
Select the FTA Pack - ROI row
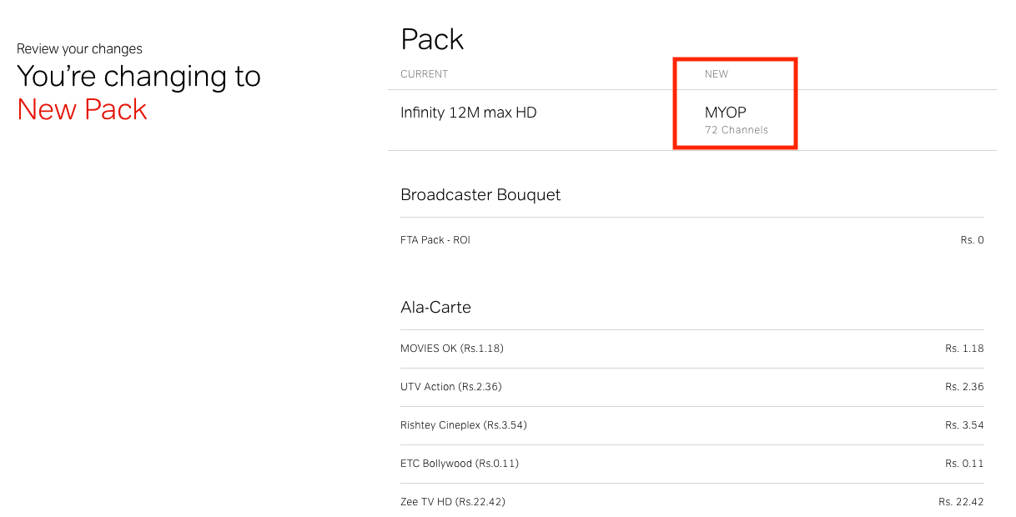[692, 240]
